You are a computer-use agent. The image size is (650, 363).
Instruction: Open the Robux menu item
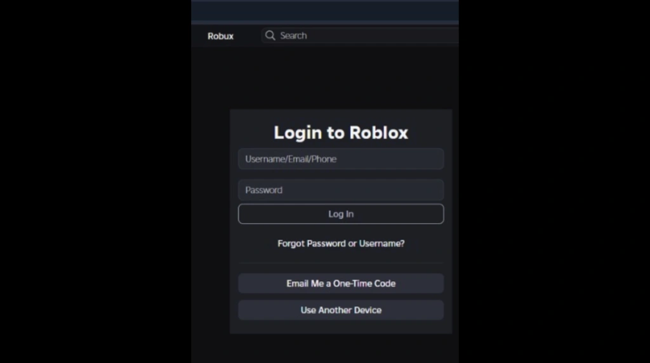point(220,36)
